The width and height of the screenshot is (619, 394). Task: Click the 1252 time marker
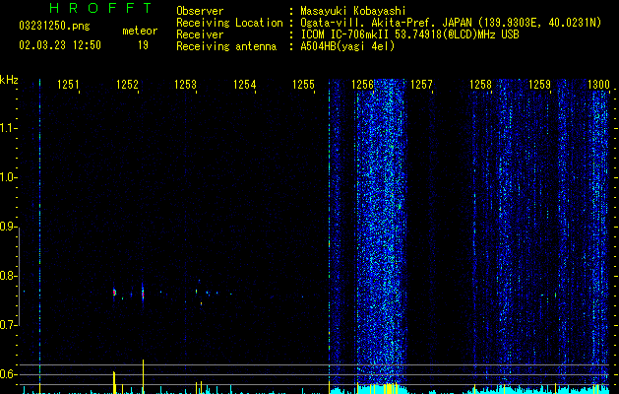[x=128, y=84]
